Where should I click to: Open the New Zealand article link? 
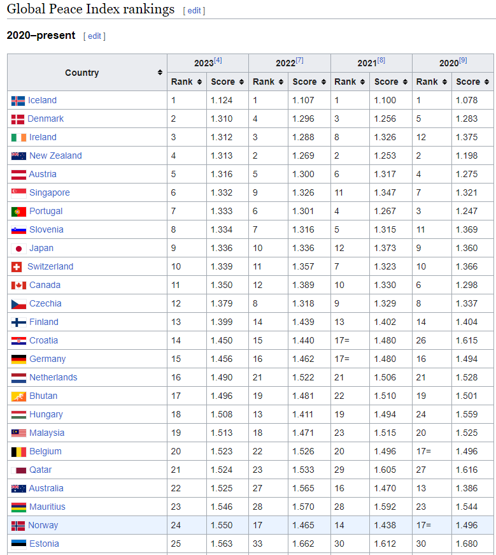coord(55,155)
